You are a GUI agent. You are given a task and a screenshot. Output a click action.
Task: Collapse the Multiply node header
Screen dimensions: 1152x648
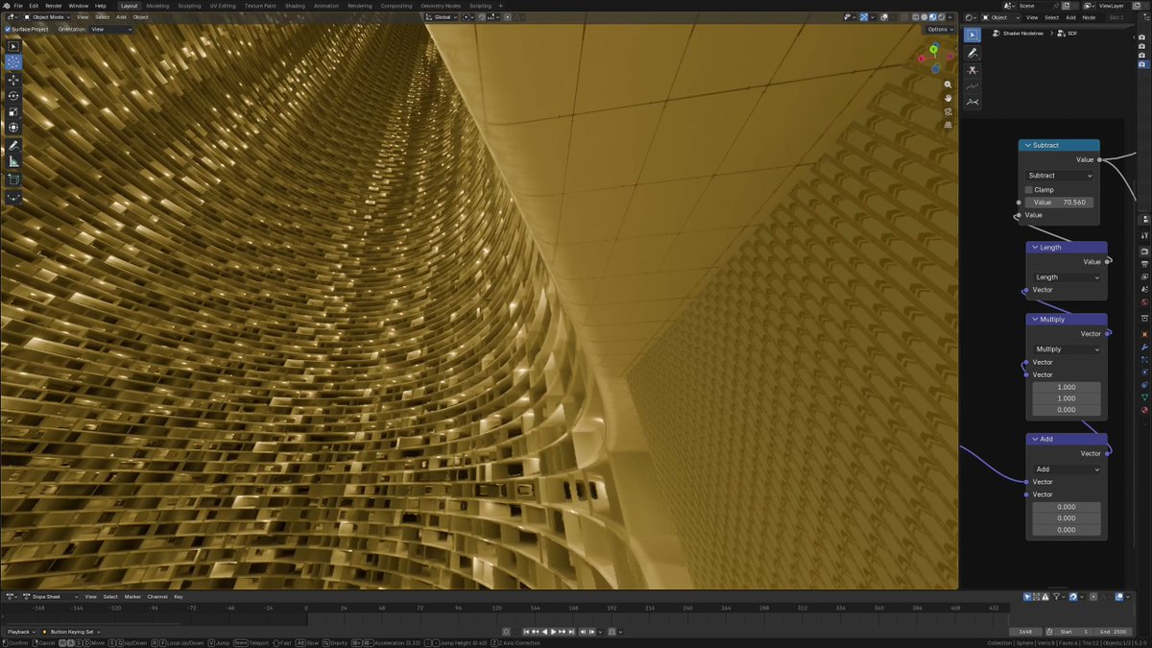1035,320
